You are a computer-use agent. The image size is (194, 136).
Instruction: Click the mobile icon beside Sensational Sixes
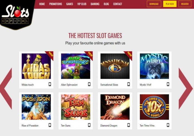128,84
